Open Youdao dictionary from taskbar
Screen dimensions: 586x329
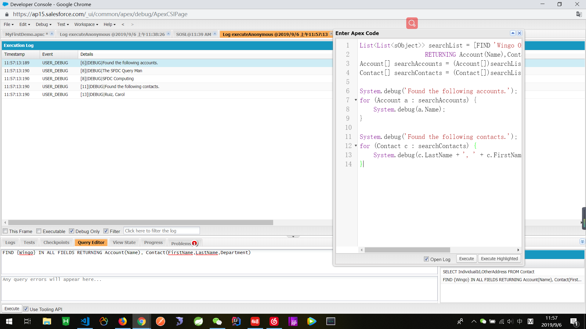click(x=255, y=321)
